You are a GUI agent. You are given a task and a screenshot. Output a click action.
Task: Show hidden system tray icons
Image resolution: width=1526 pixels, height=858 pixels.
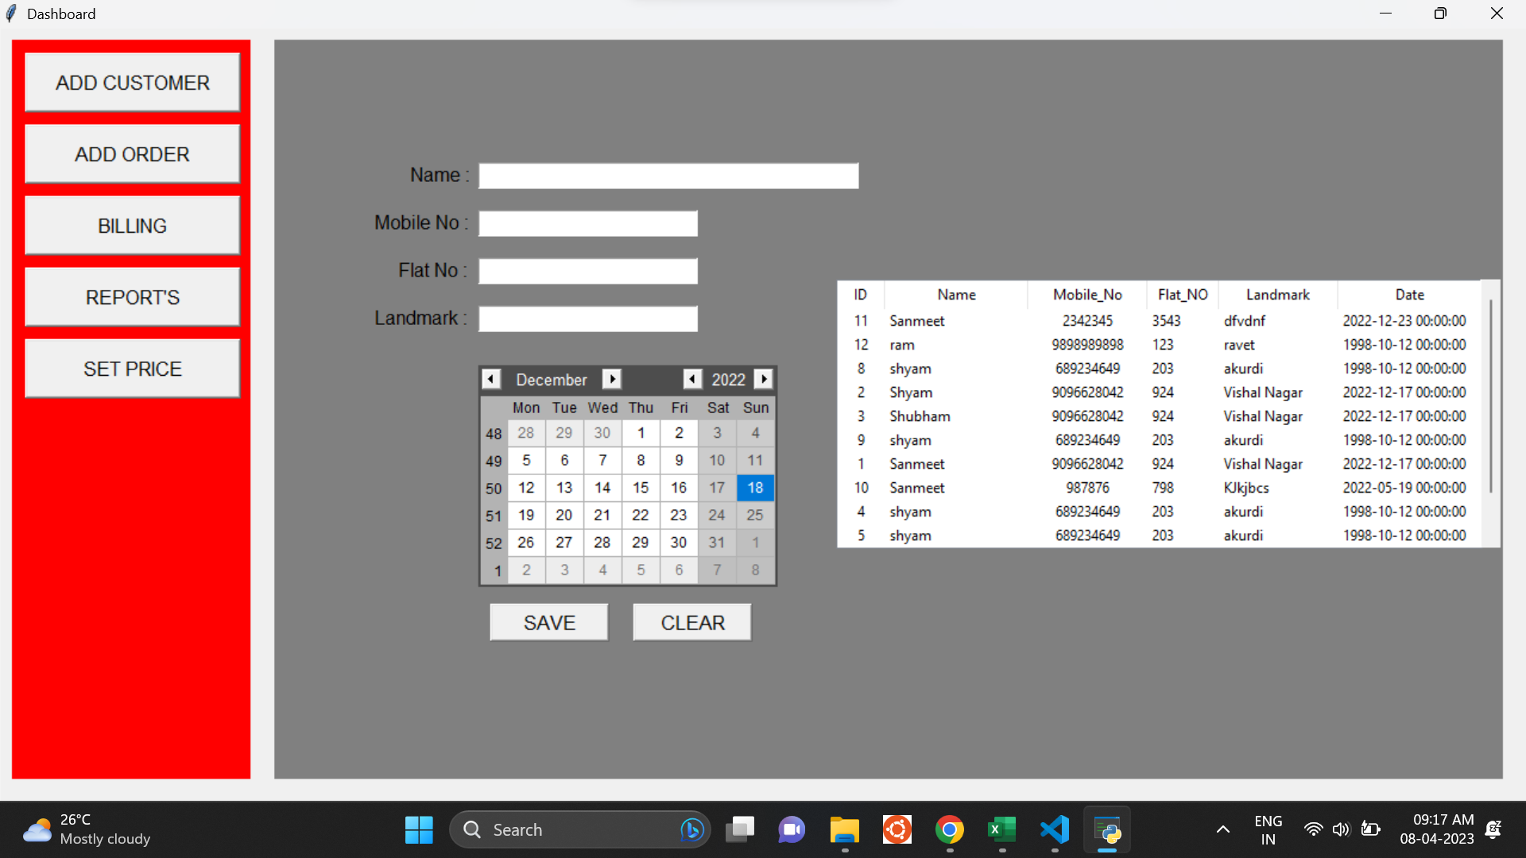[1222, 830]
